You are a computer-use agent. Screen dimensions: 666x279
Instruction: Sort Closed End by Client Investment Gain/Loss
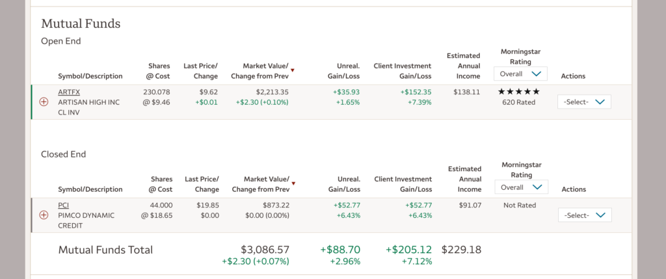tap(403, 184)
